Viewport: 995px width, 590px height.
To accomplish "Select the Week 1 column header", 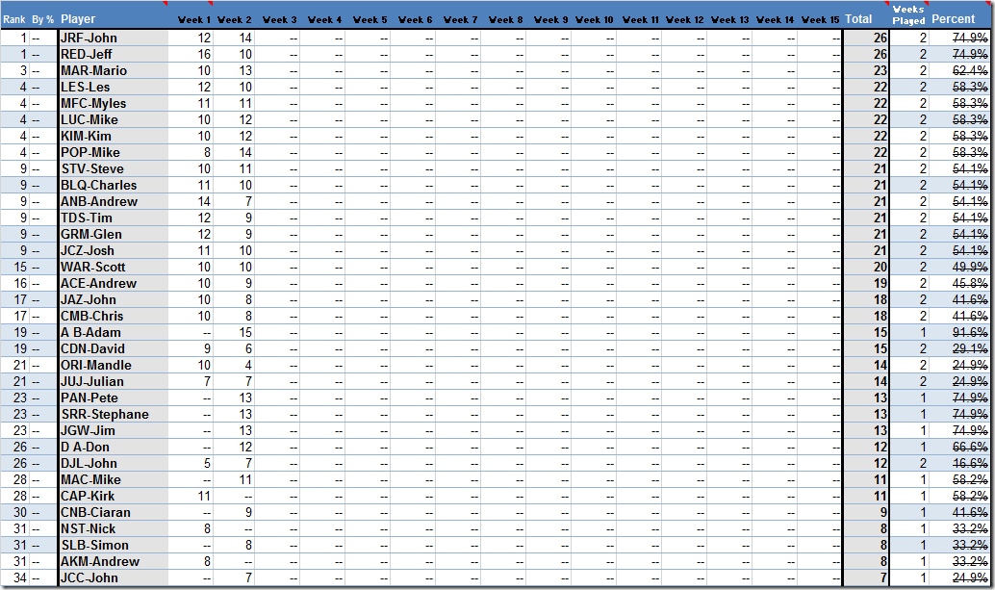I will (194, 19).
